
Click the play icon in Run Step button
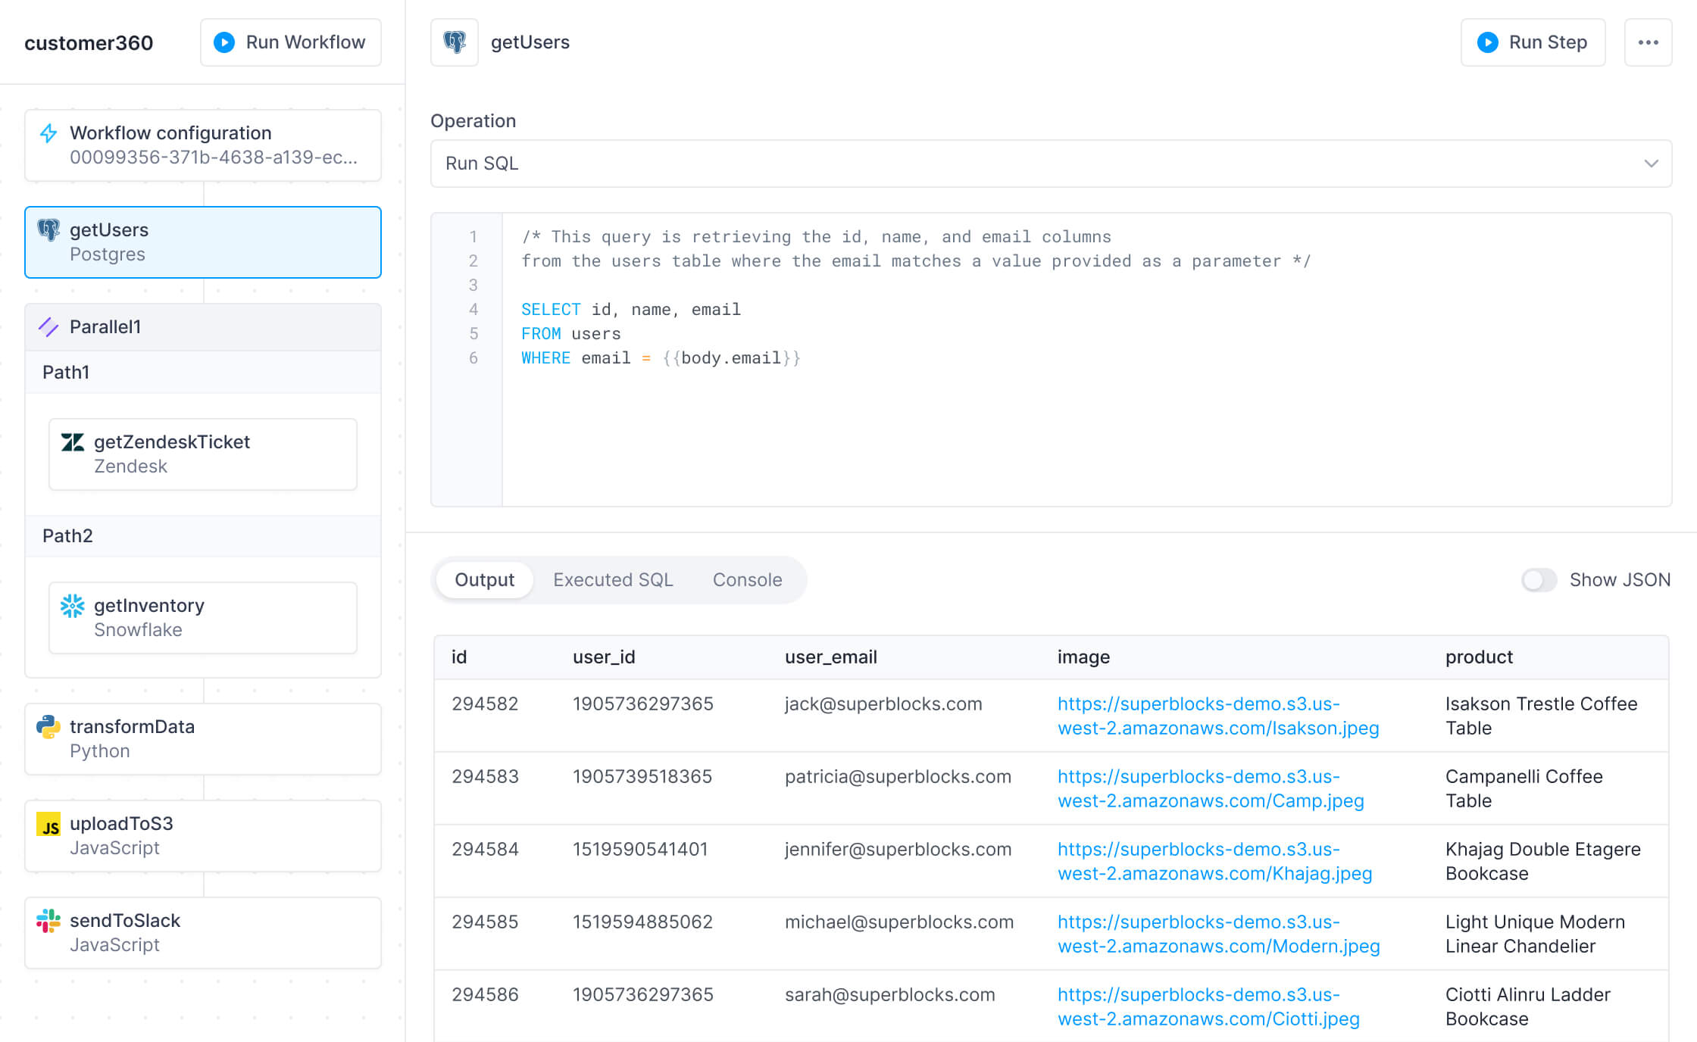click(x=1487, y=42)
